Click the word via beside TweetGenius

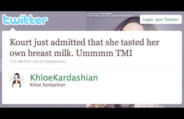pos(42,62)
